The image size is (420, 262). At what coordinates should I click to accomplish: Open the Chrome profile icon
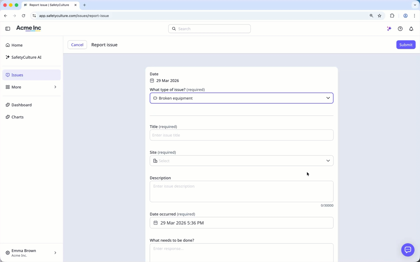(x=405, y=16)
